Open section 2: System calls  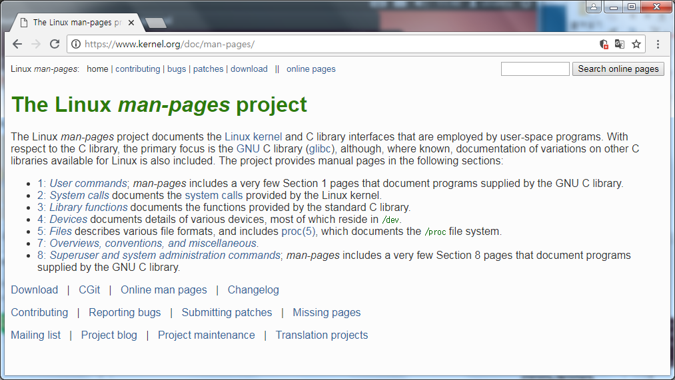(x=73, y=195)
